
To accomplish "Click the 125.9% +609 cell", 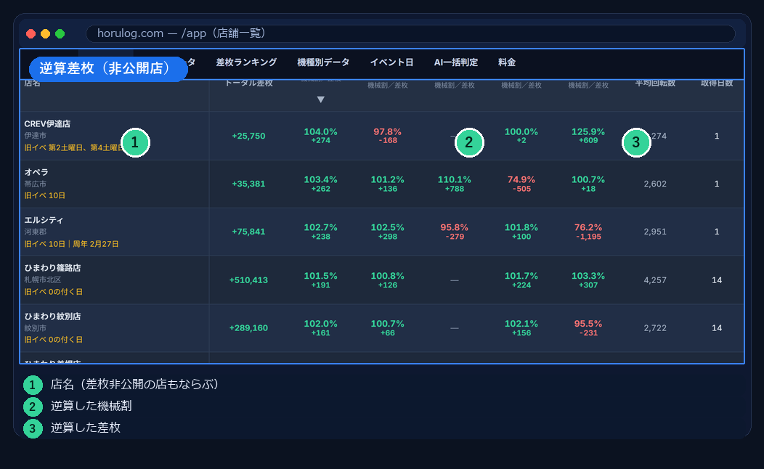I will point(588,136).
